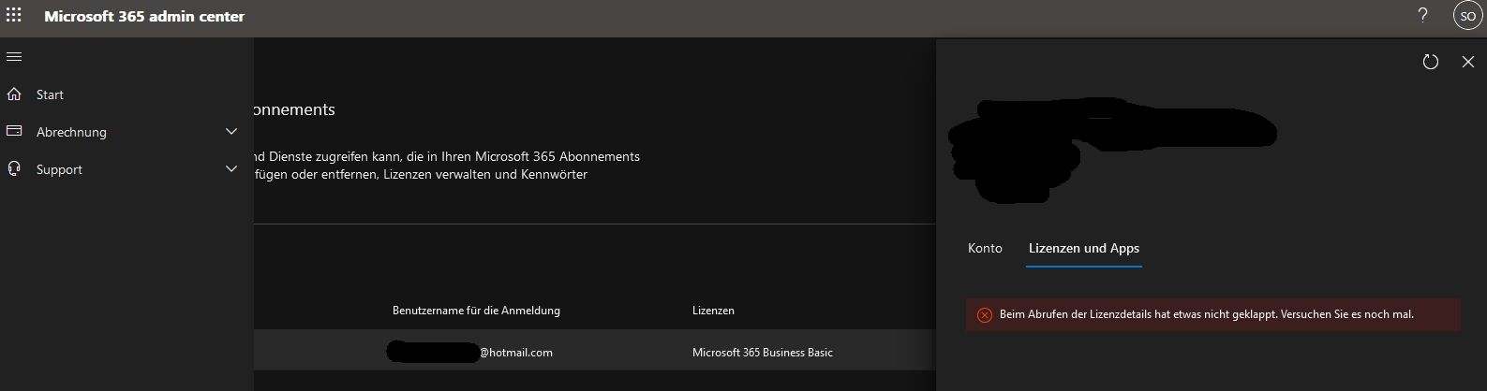The image size is (1487, 391).
Task: Sort by Benutzername für die Anmeldung column
Action: pos(476,311)
